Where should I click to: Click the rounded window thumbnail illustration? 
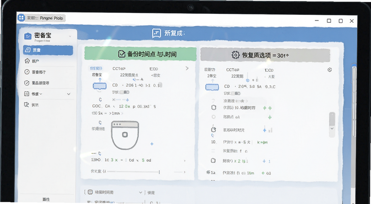[125, 135]
